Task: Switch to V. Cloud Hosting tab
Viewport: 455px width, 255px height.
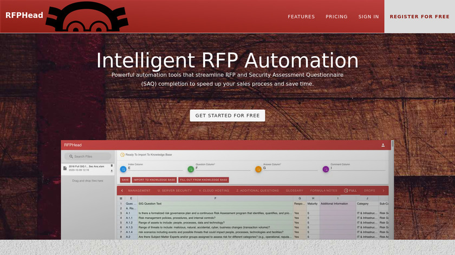Action: (x=214, y=191)
